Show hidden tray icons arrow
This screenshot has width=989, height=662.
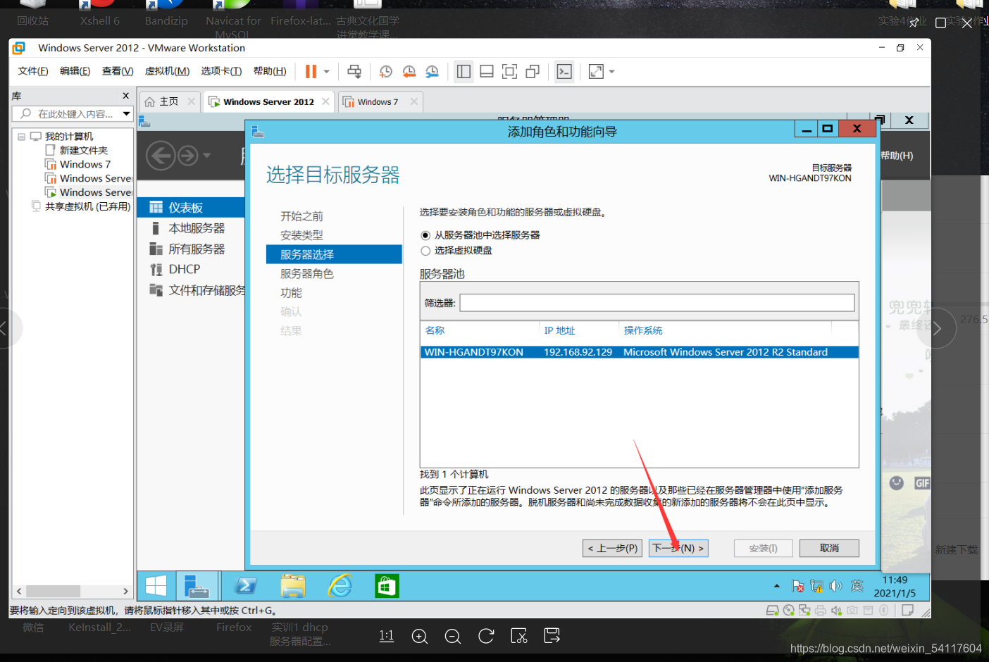[x=776, y=586]
